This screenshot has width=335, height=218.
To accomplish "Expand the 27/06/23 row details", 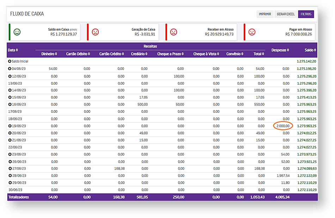I will pyautogui.click(x=10, y=169).
